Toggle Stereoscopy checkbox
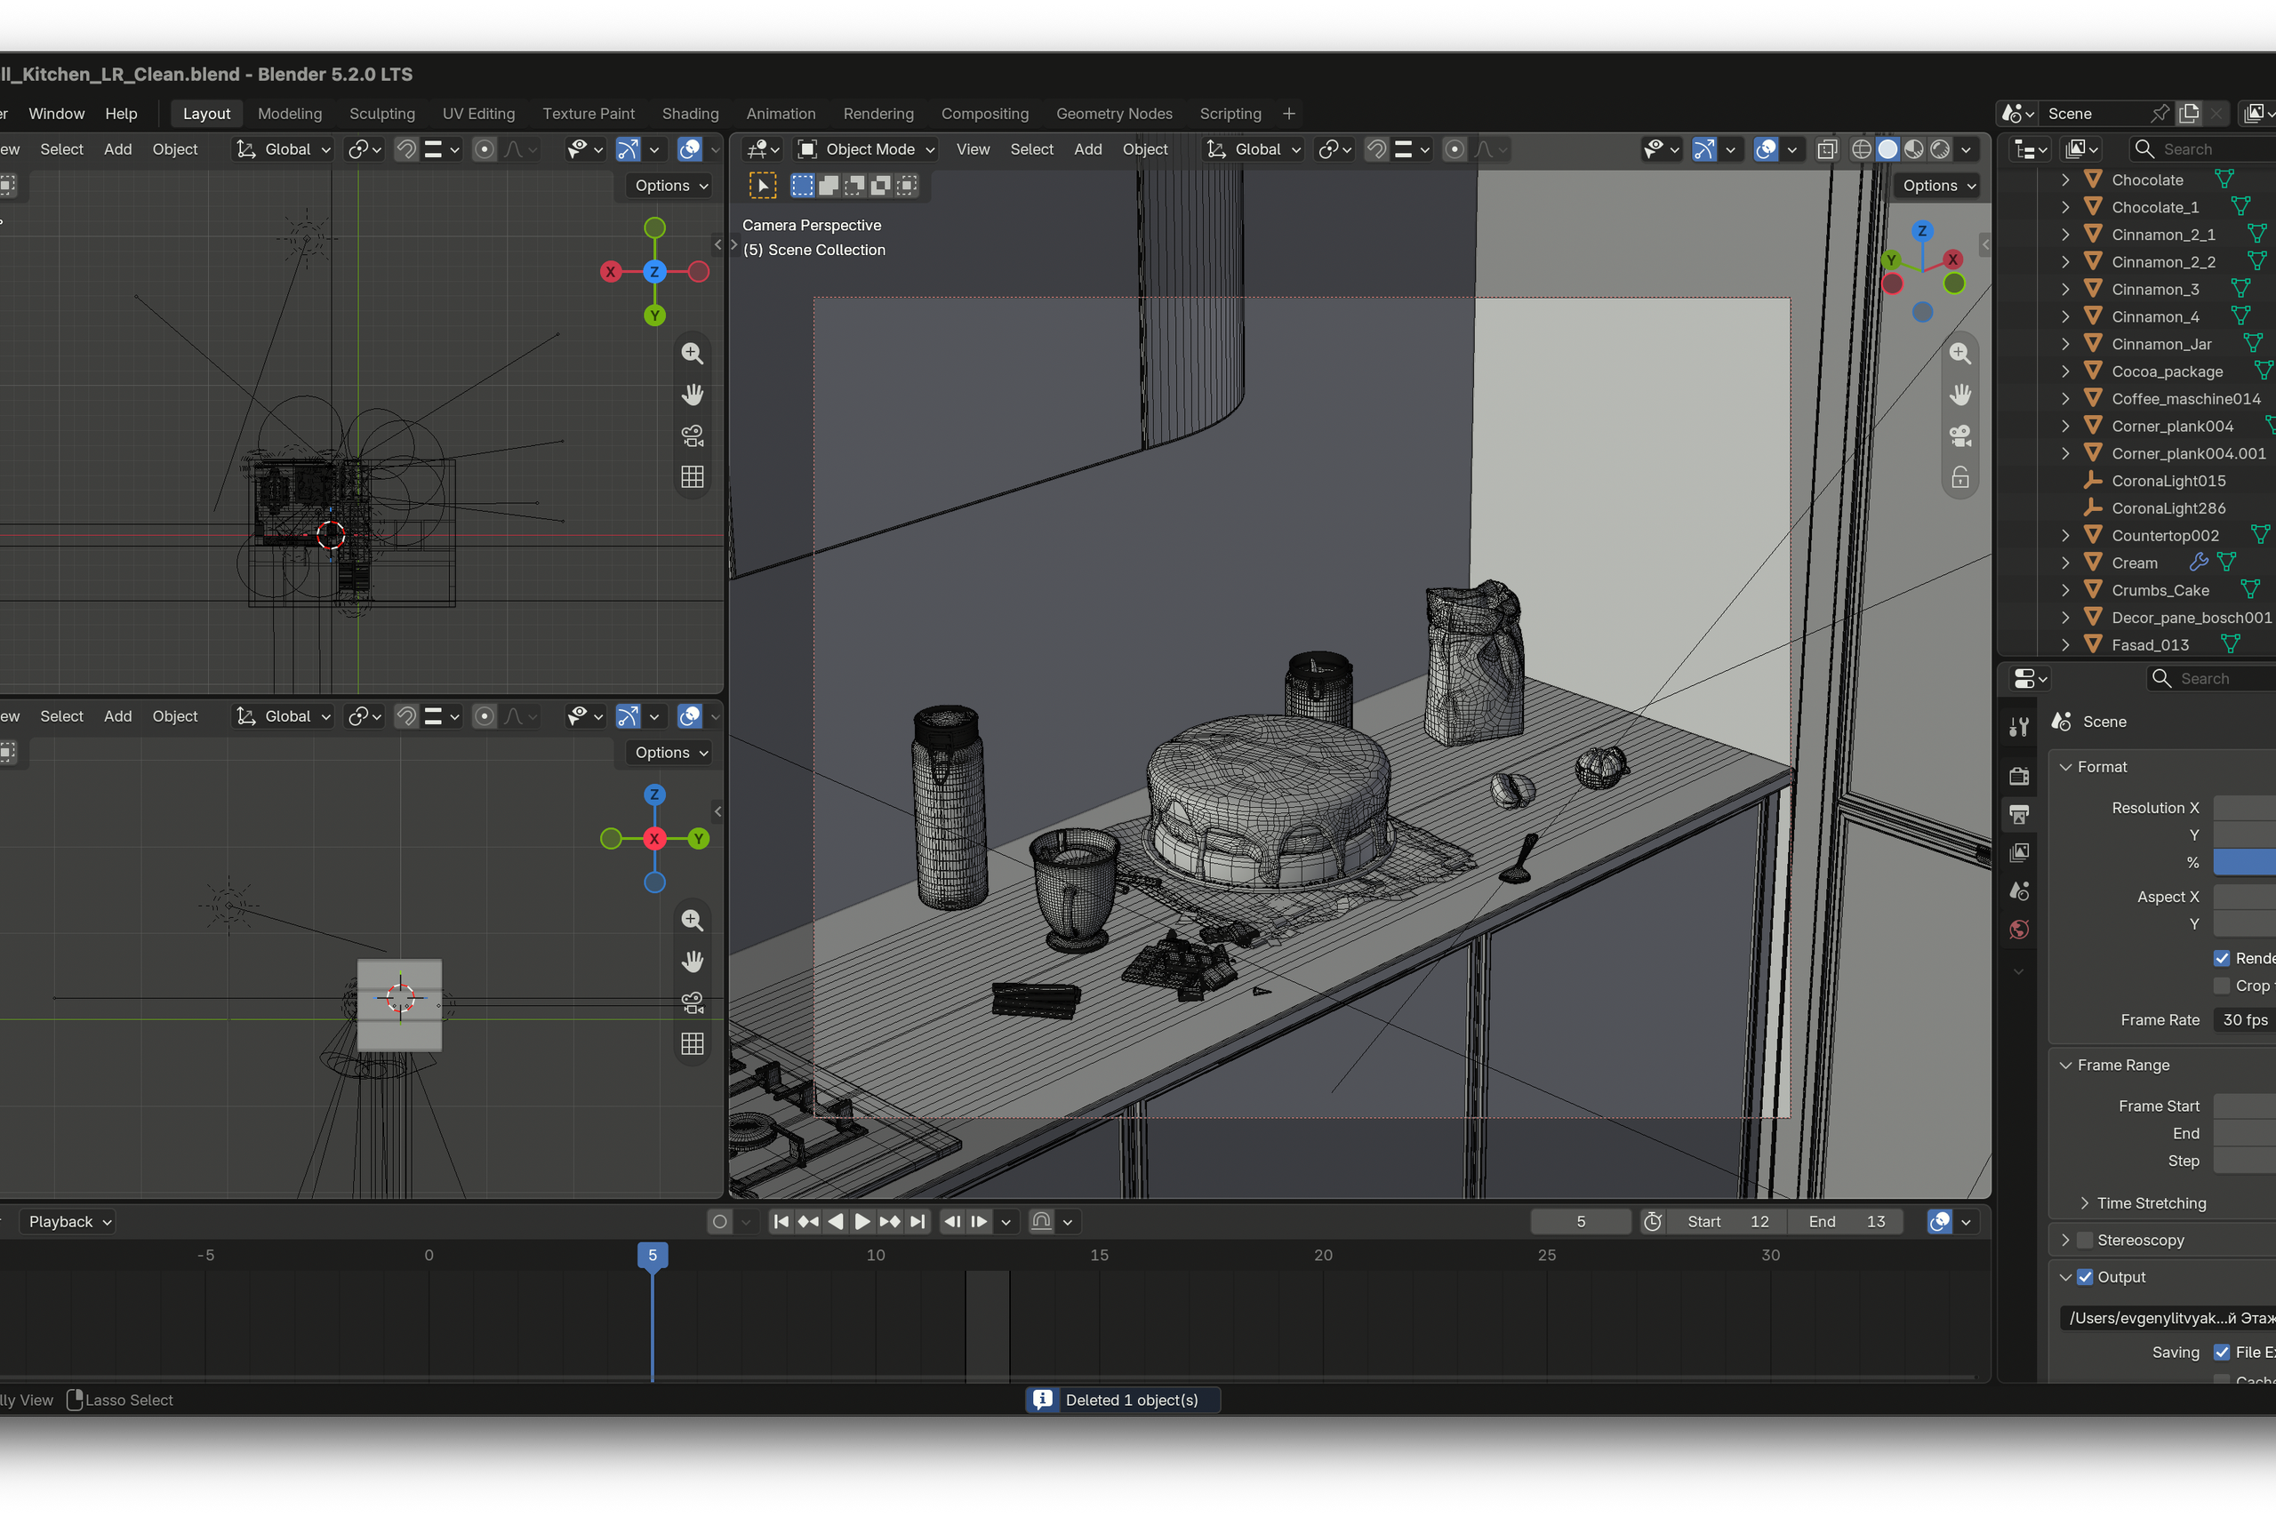 pyautogui.click(x=2086, y=1240)
